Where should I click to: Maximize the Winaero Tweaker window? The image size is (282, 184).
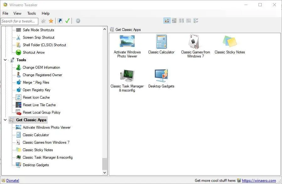click(x=260, y=5)
